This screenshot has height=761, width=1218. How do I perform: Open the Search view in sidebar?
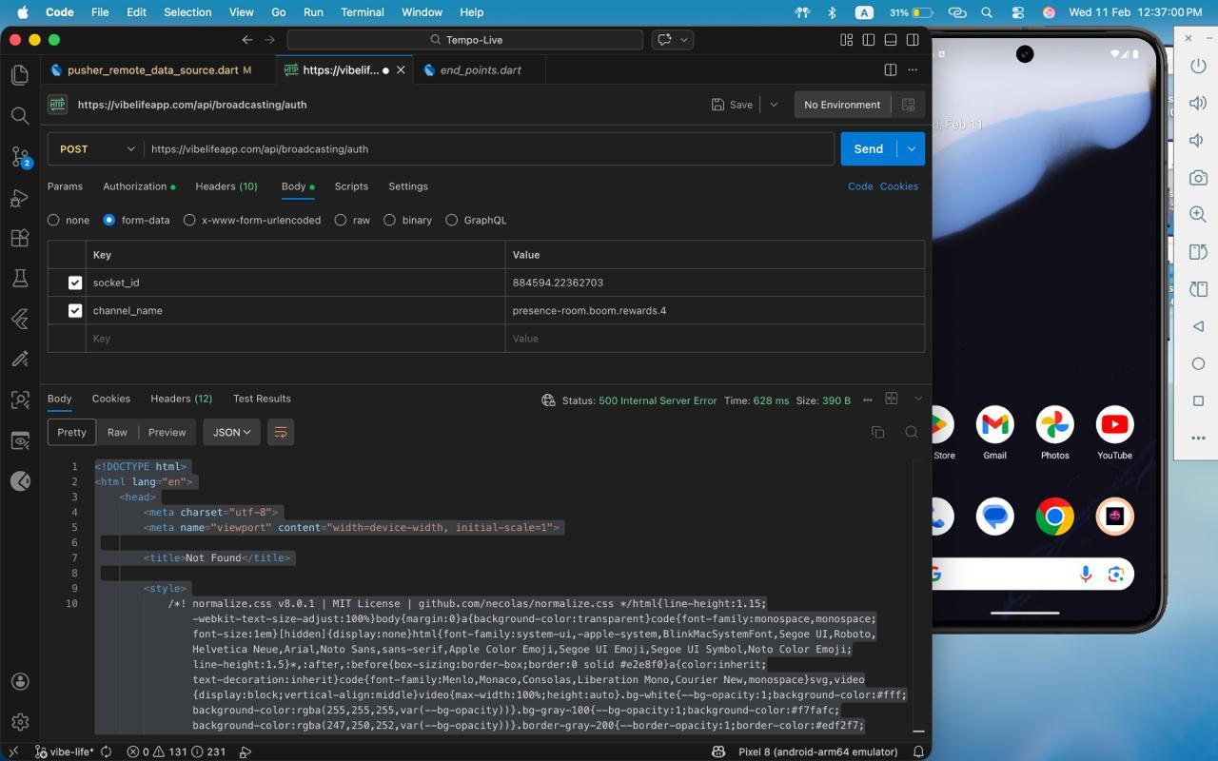(20, 116)
